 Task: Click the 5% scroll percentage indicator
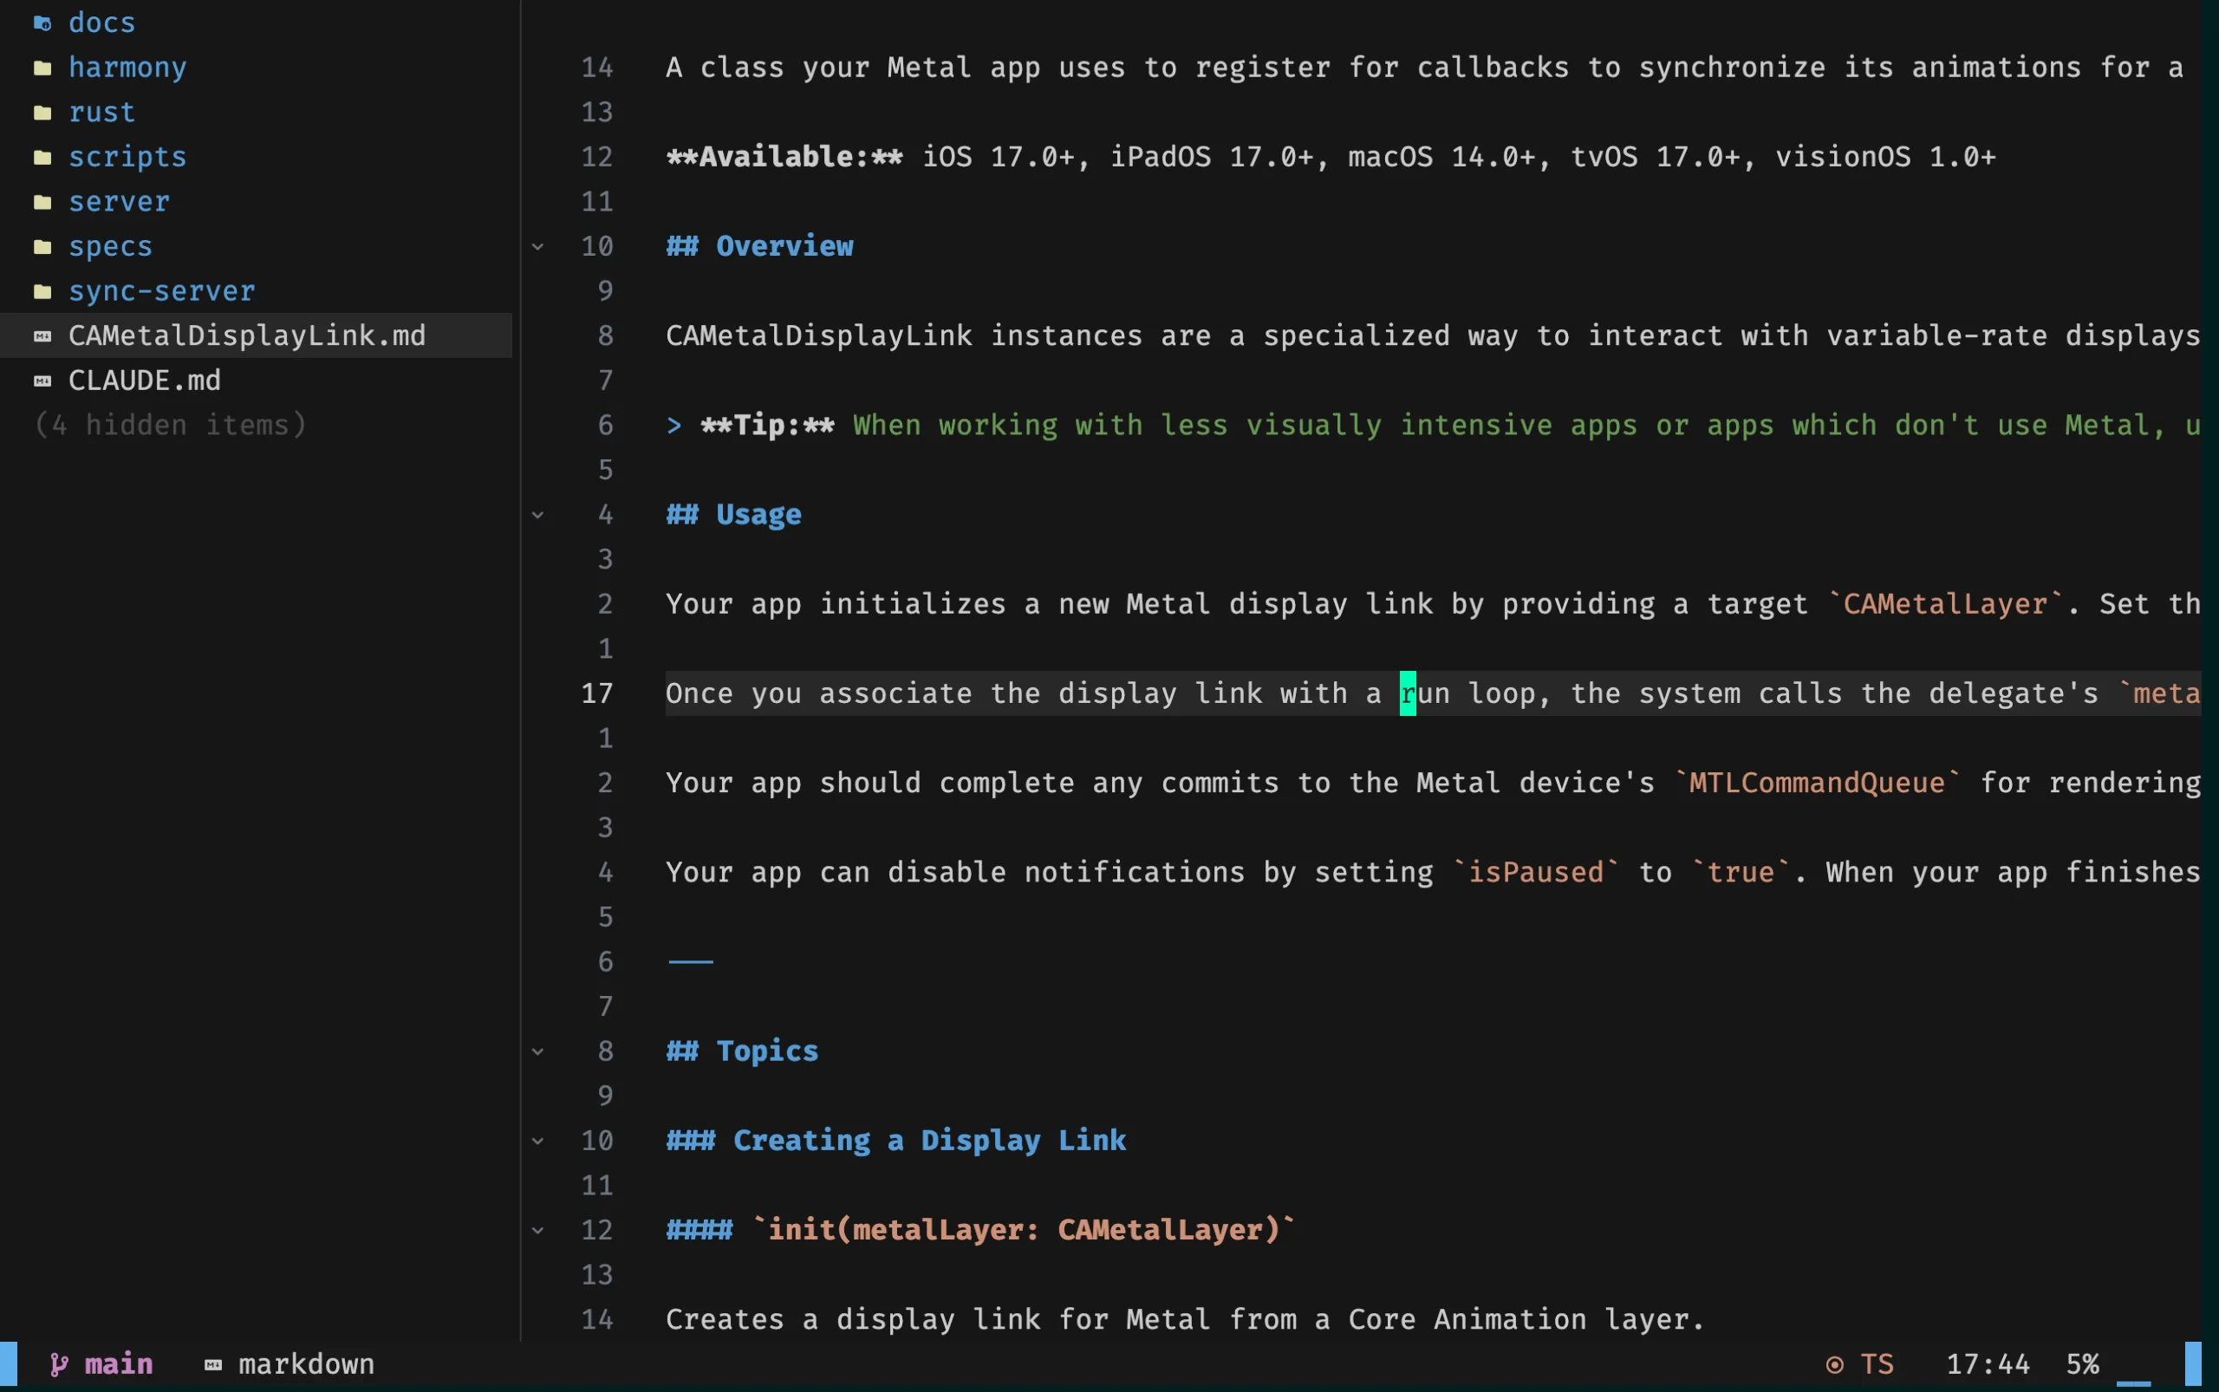tap(2083, 1364)
